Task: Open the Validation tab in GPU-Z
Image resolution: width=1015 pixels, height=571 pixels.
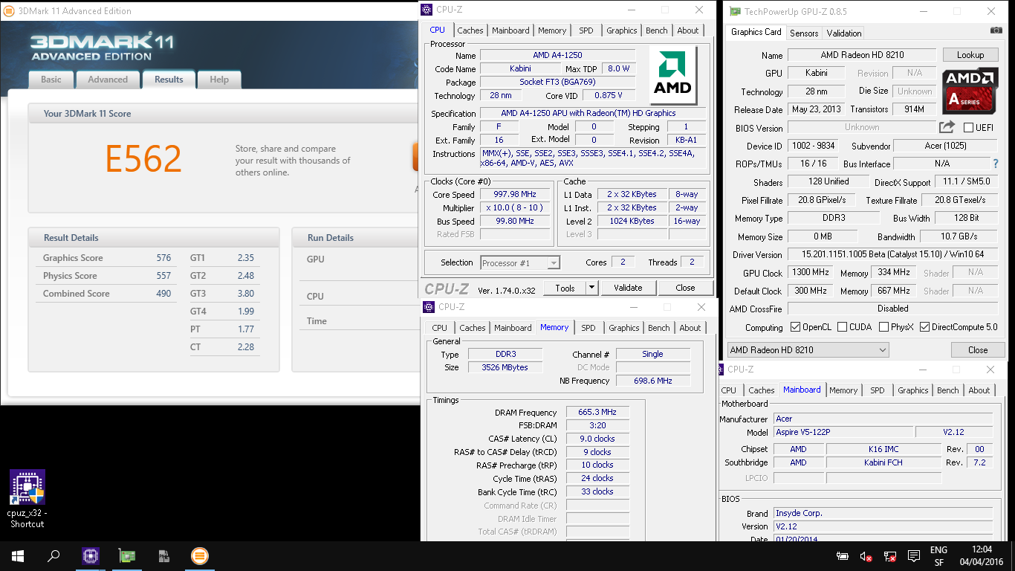Action: [844, 33]
